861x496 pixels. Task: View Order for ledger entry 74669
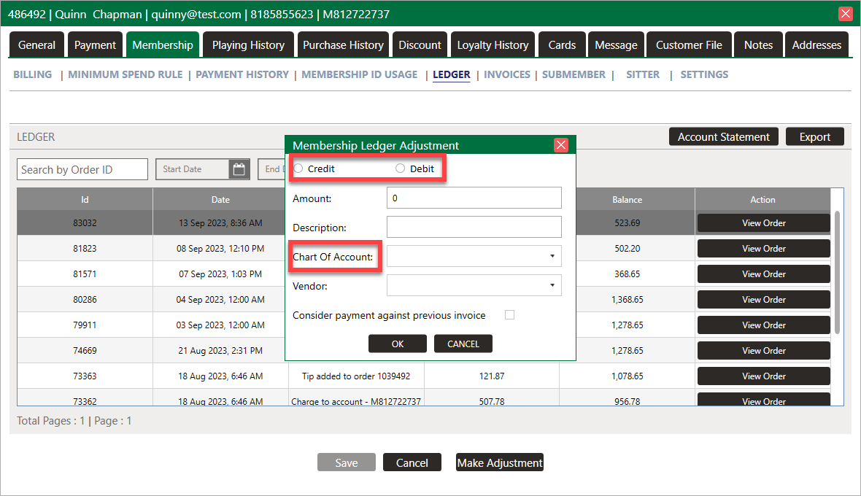coord(763,351)
